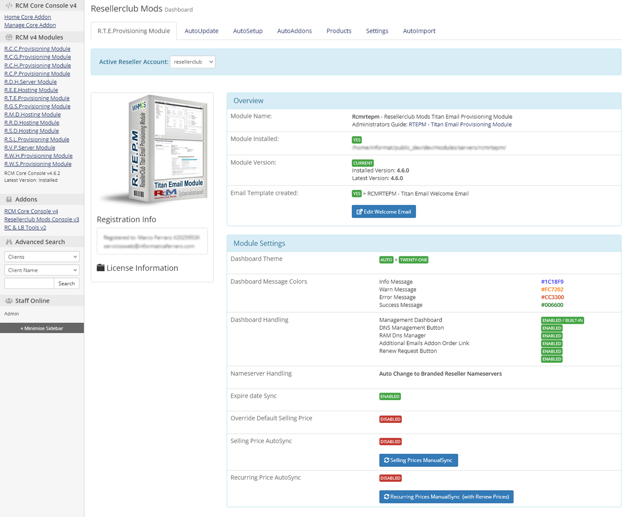Open the Products tab
Image resolution: width=628 pixels, height=517 pixels.
tap(339, 31)
